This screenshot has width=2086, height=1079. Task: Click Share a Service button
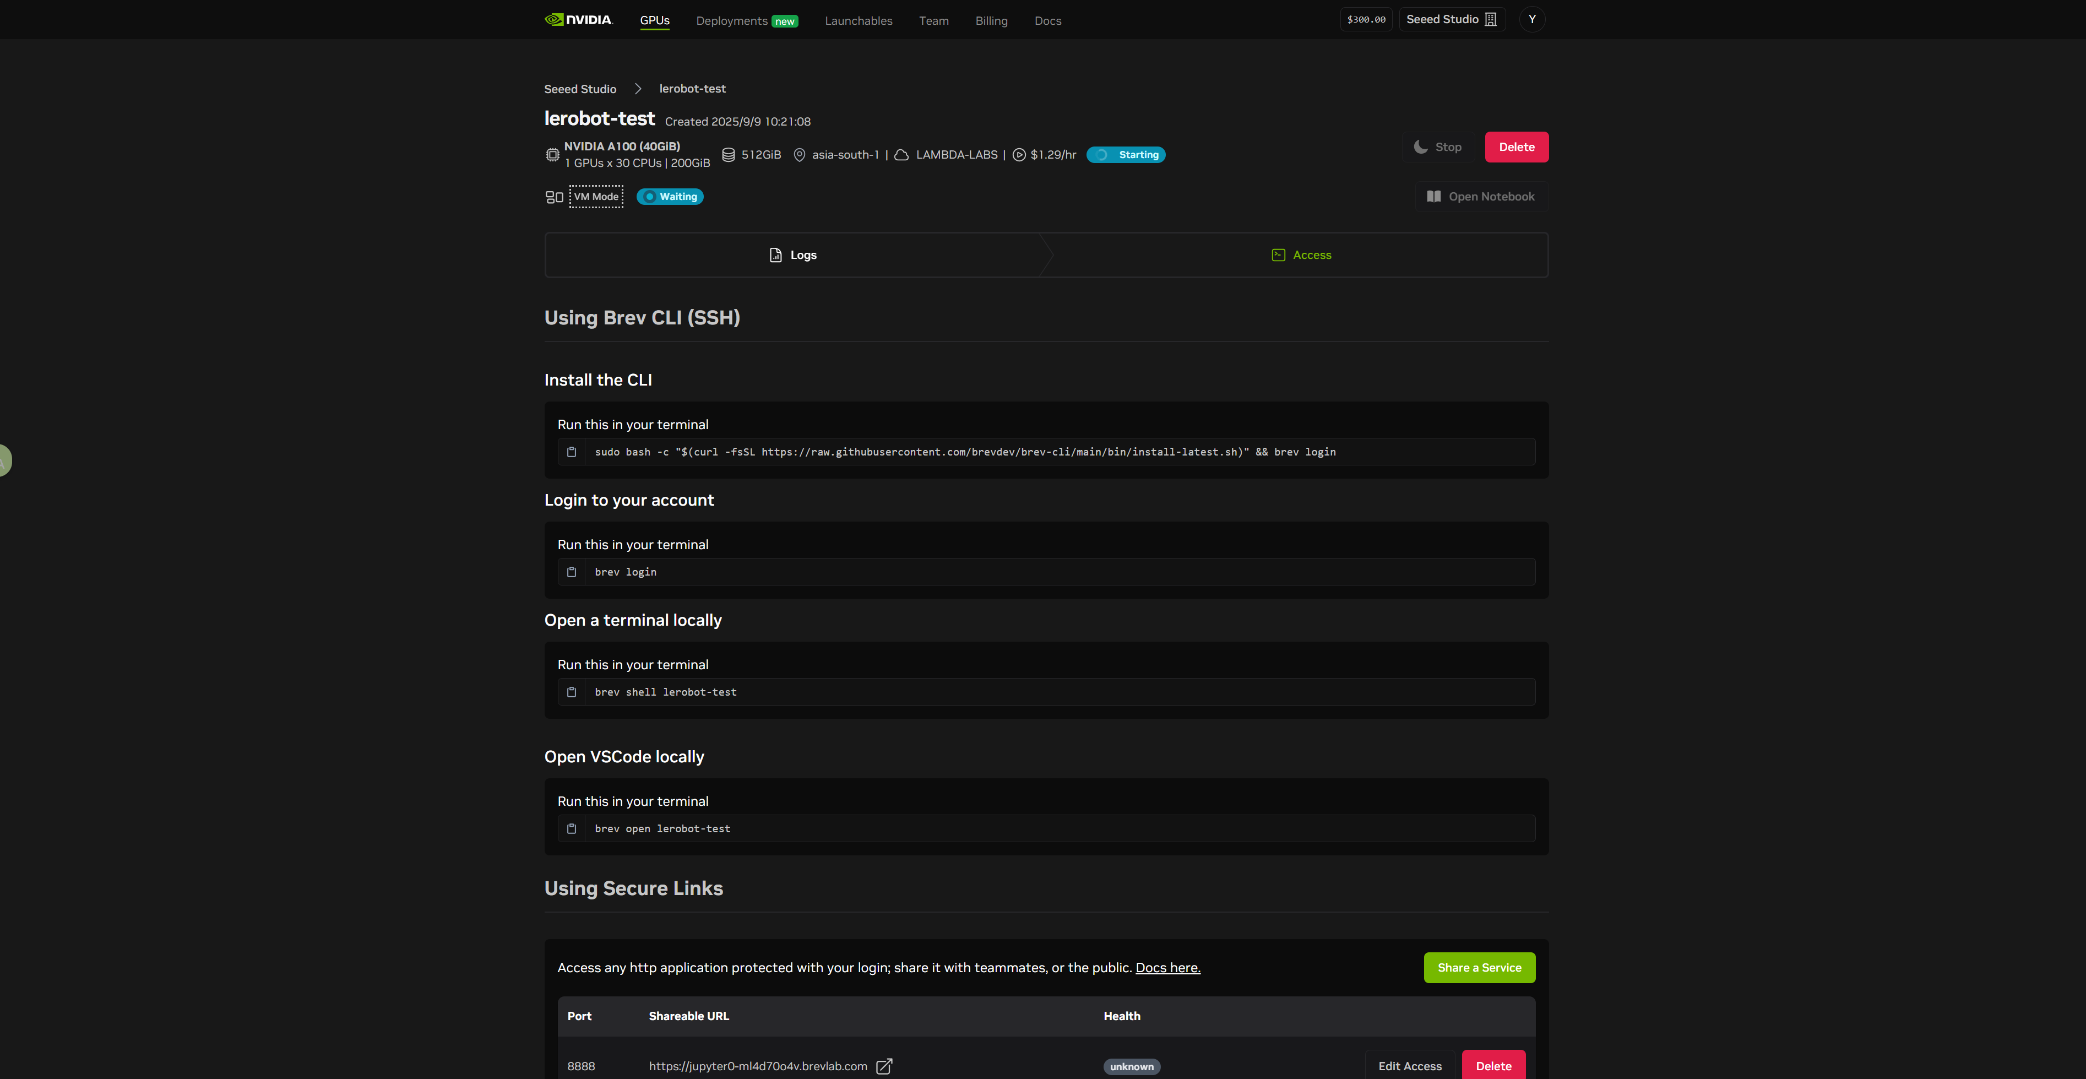tap(1480, 968)
